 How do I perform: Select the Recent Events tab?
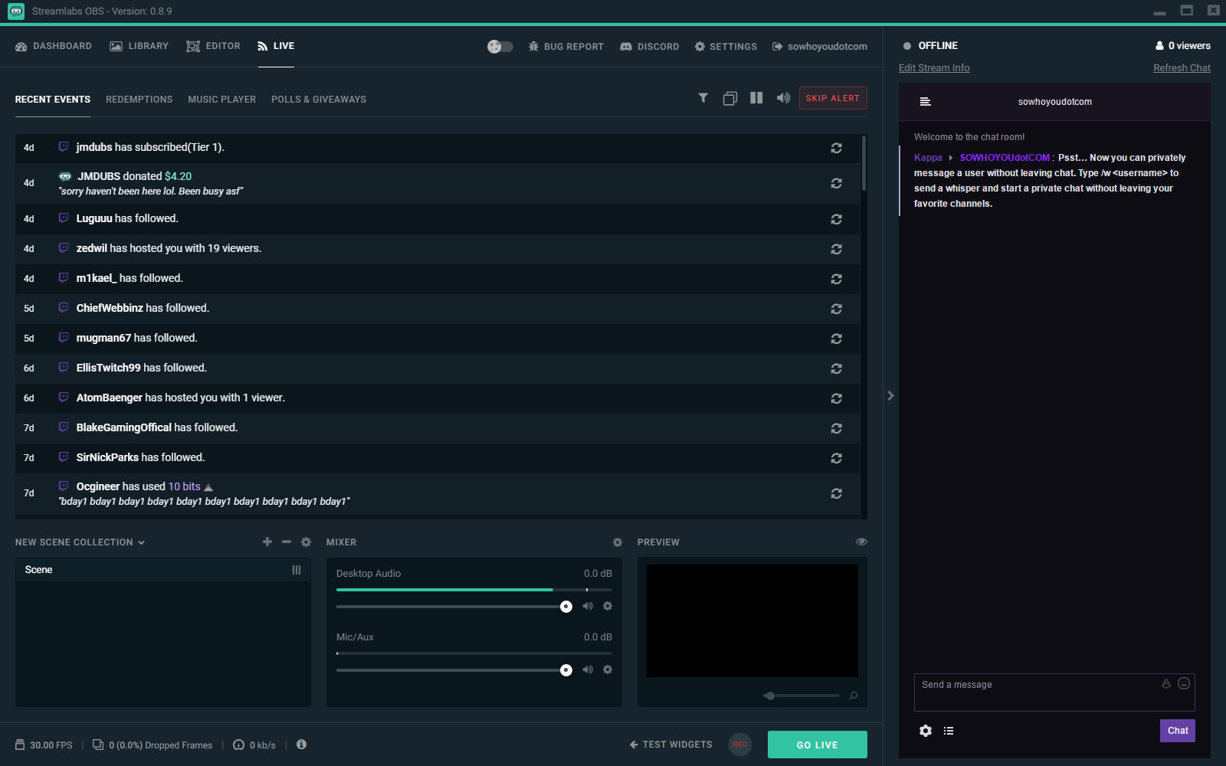point(53,100)
